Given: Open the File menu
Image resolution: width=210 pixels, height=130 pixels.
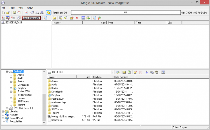Looking at the screenshot, I should (4, 8).
